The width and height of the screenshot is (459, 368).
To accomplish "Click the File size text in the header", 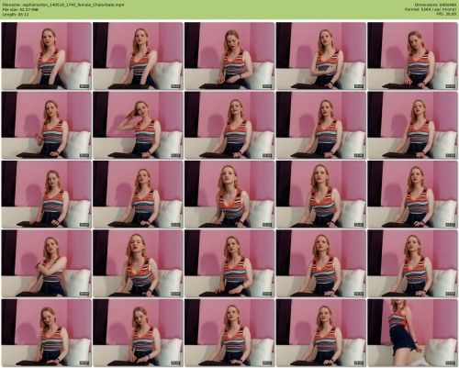I will coord(20,9).
